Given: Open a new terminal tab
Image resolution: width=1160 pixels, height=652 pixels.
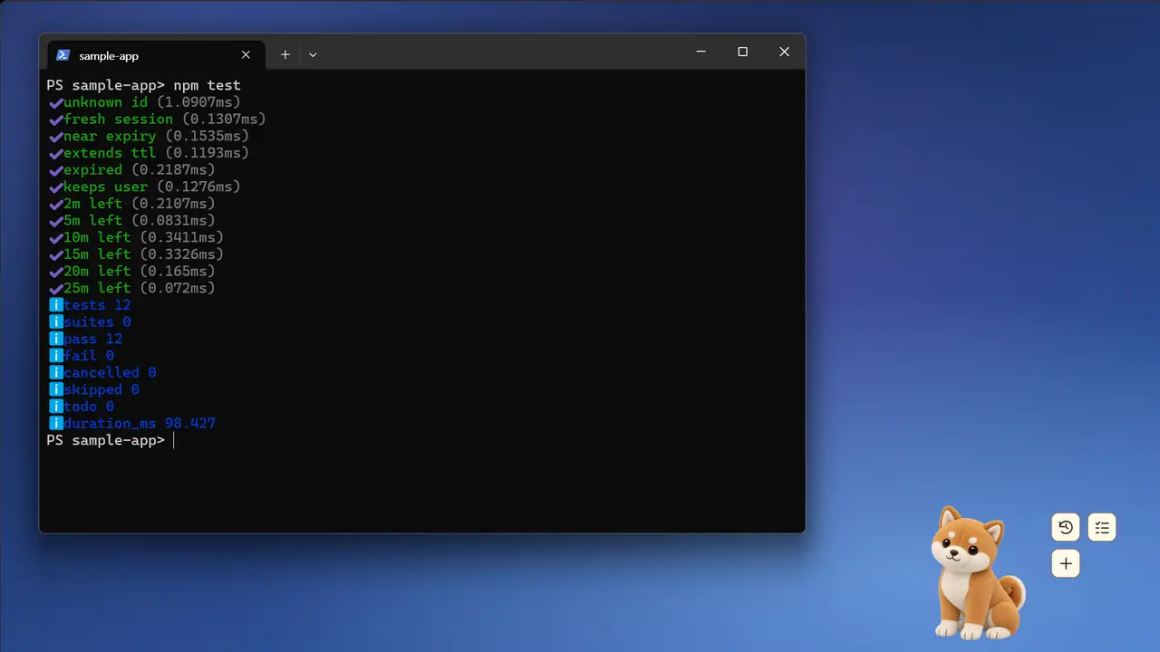Looking at the screenshot, I should tap(285, 54).
